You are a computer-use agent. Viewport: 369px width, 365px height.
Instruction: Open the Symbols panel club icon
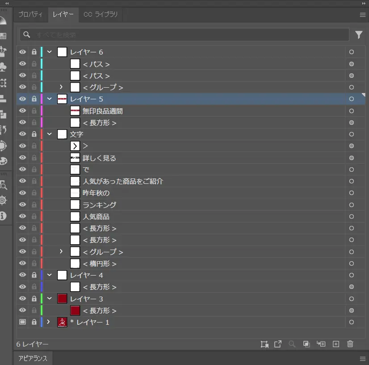[3, 67]
